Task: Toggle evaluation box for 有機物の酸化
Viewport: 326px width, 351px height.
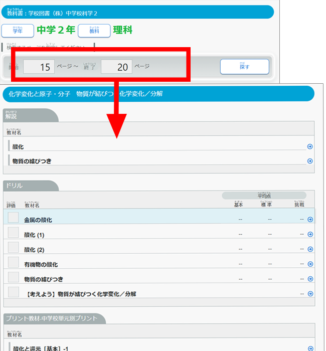Action: click(x=14, y=262)
